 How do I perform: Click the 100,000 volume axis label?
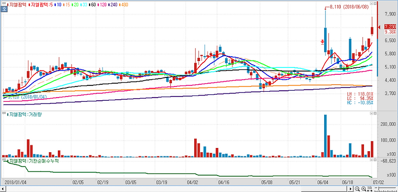pyautogui.click(x=389, y=141)
